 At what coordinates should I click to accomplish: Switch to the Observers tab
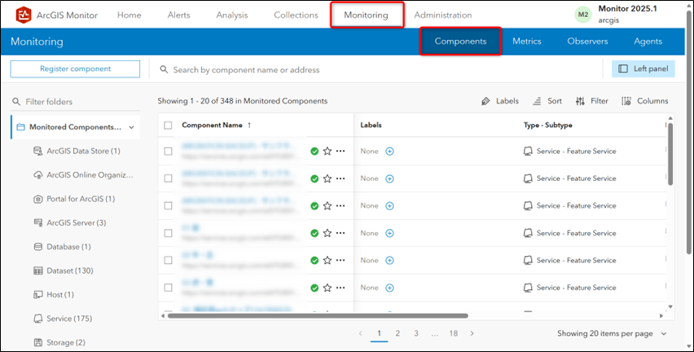587,42
